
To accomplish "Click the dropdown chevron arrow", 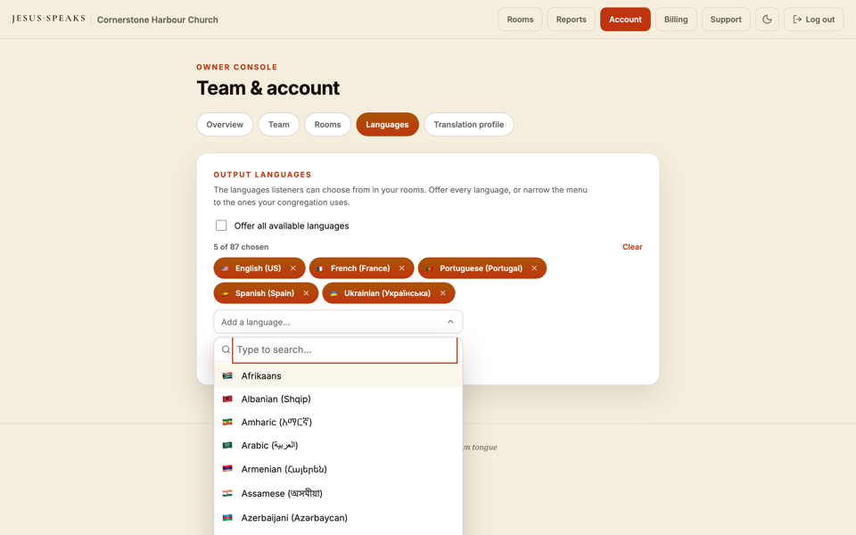I will [x=450, y=322].
